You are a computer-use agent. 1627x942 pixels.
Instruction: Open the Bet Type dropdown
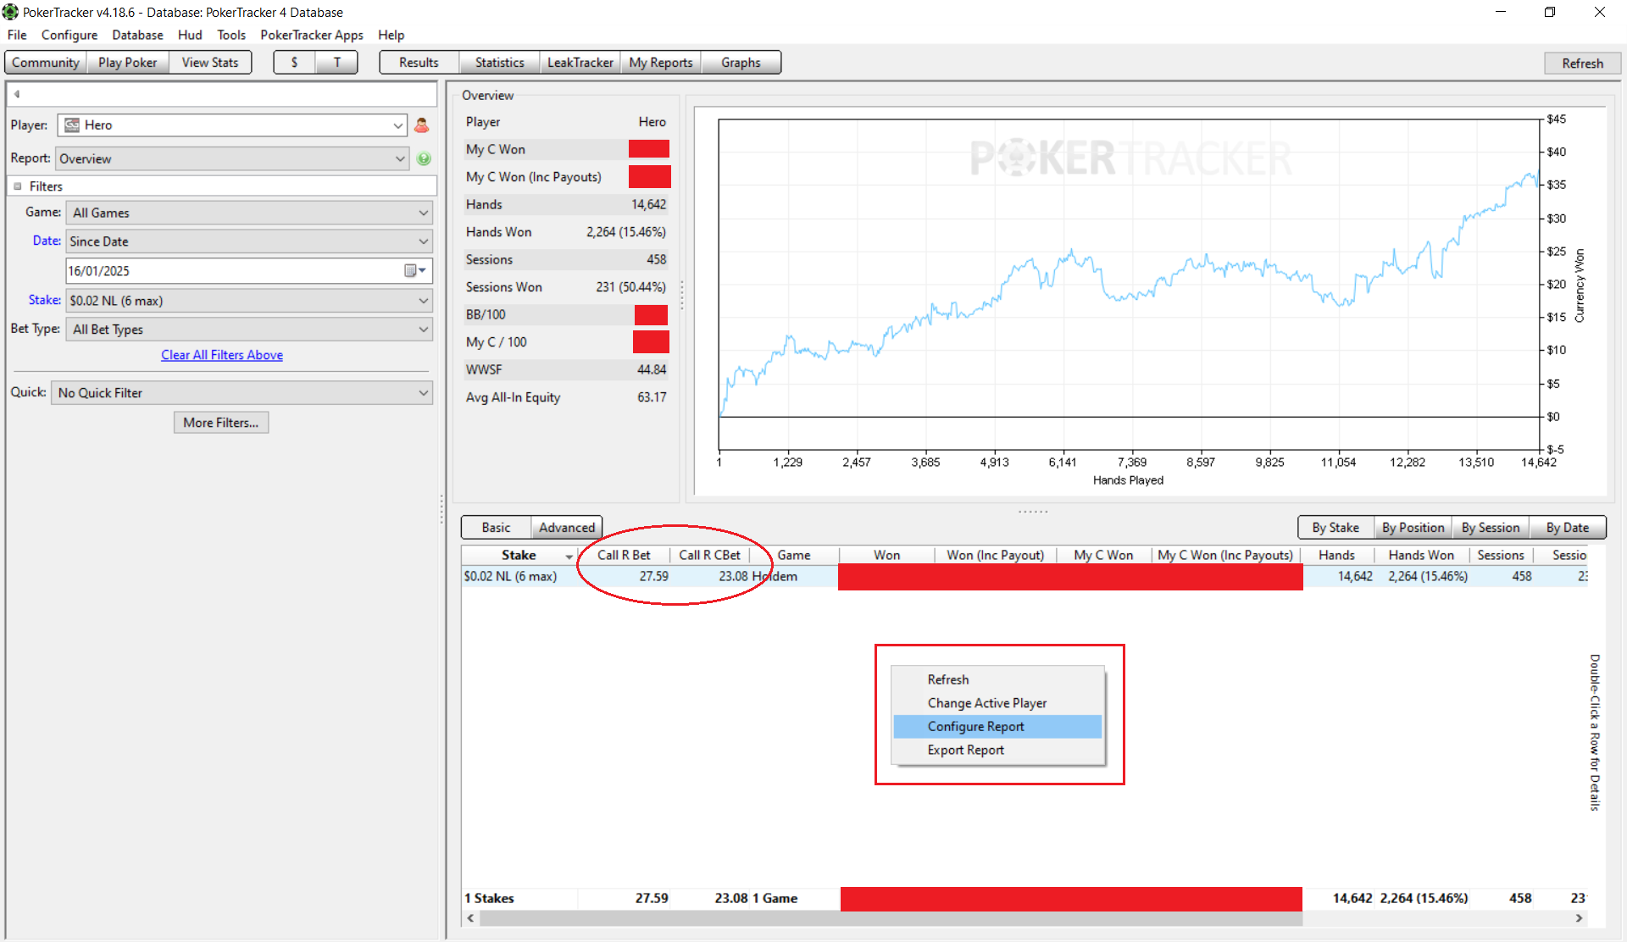tap(250, 330)
